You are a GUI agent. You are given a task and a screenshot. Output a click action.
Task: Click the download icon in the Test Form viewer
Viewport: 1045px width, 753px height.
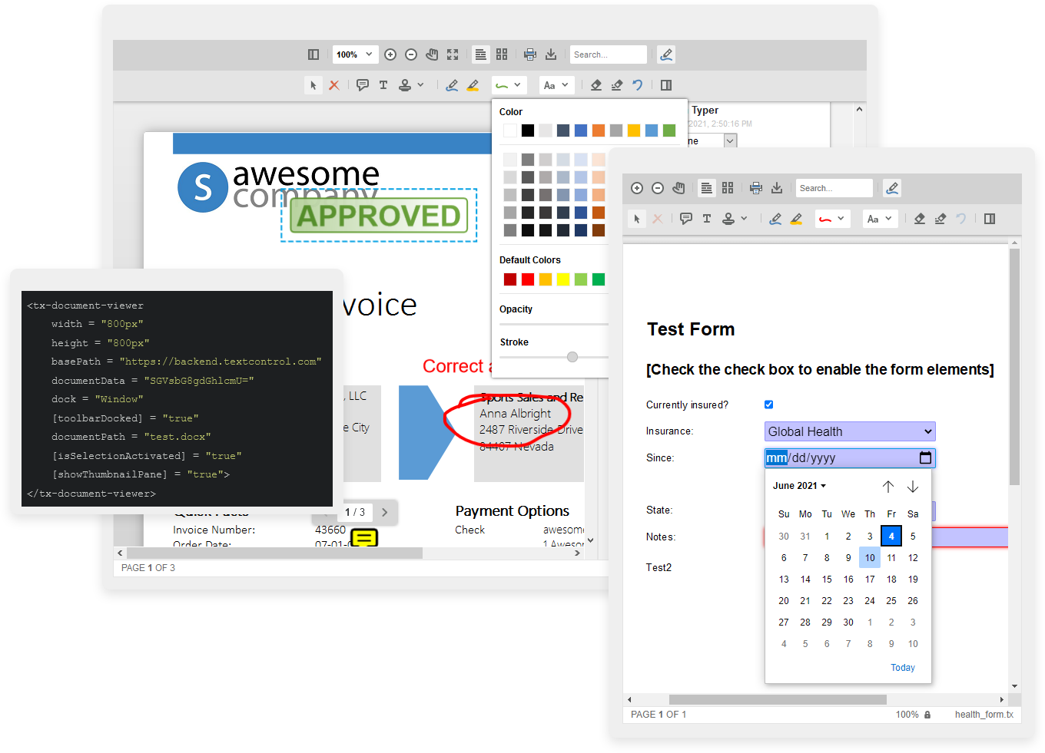tap(777, 188)
